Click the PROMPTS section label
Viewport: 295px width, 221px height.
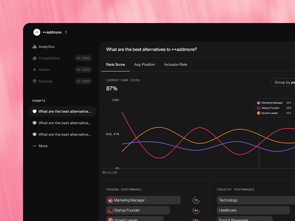39,101
